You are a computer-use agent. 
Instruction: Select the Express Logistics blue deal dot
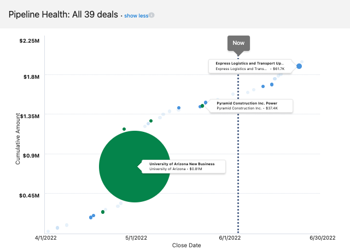click(x=299, y=66)
